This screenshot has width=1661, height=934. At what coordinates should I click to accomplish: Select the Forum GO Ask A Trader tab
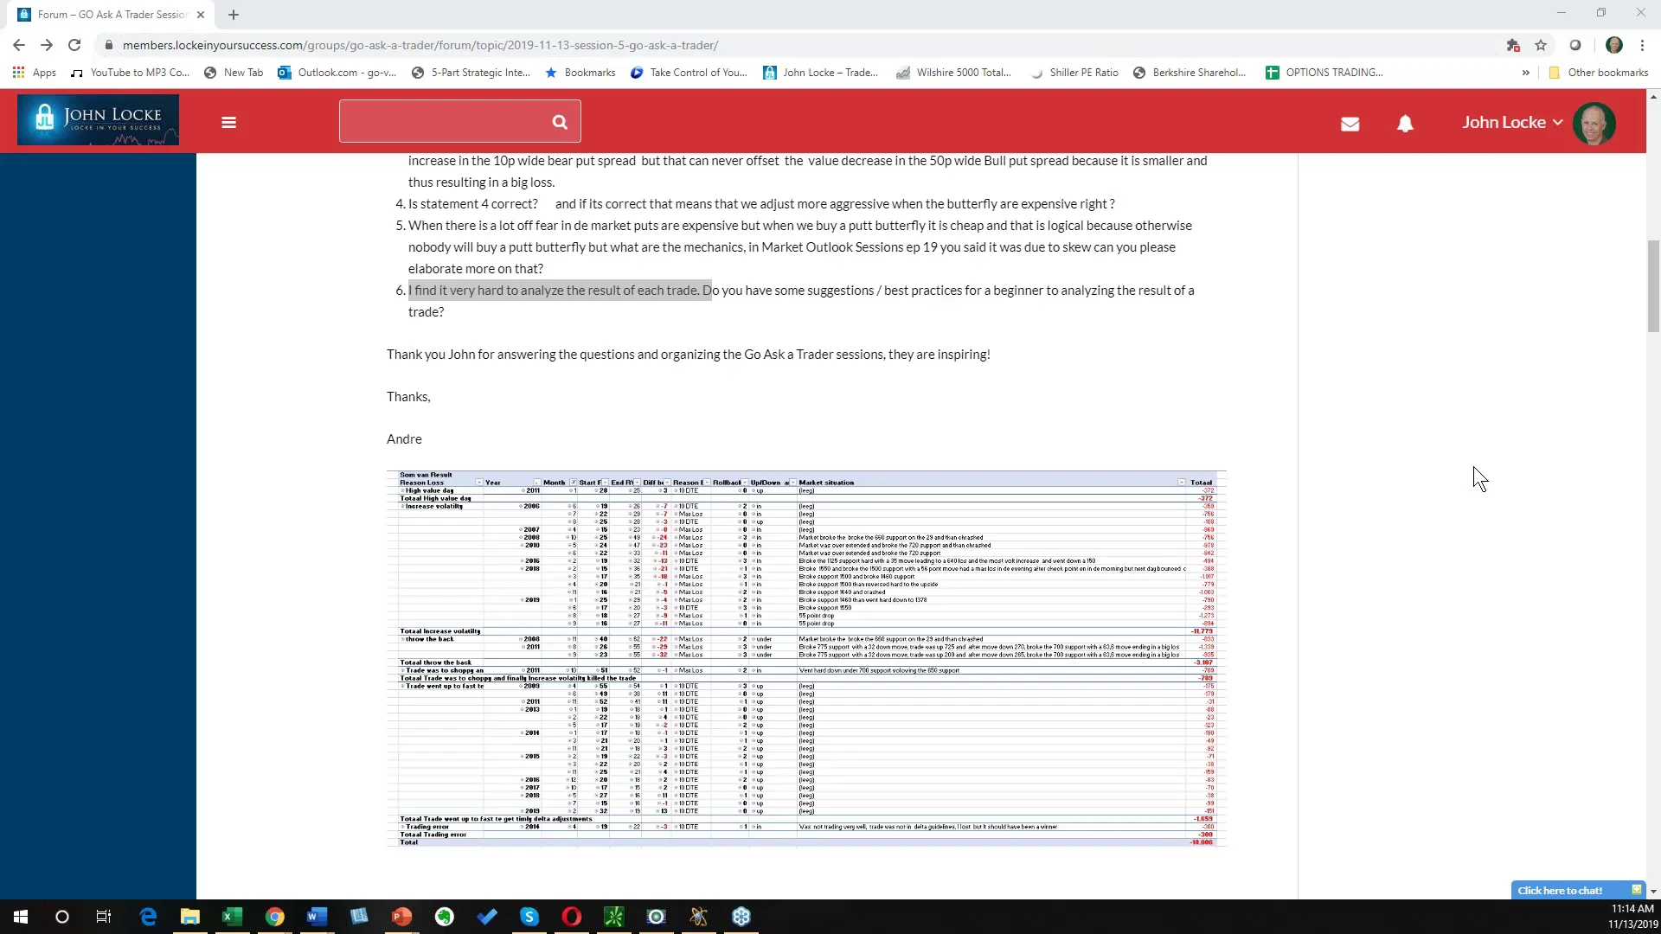click(x=111, y=15)
